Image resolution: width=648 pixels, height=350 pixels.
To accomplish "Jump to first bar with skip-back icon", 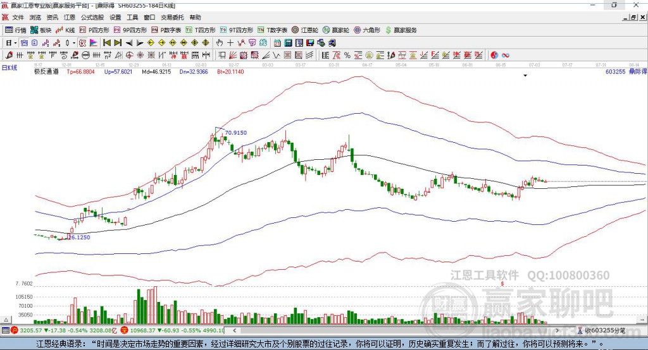I will (x=106, y=43).
